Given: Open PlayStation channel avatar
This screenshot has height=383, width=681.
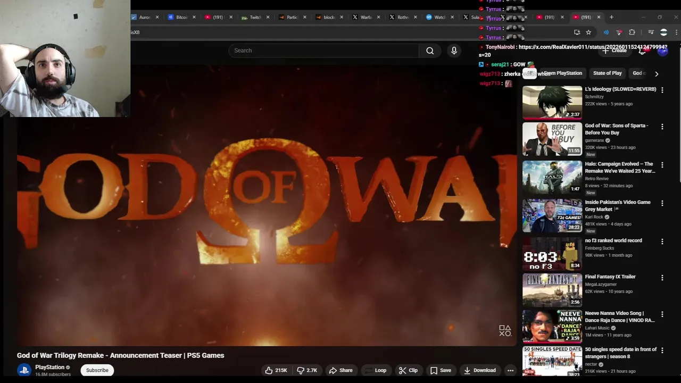Looking at the screenshot, I should point(24,370).
